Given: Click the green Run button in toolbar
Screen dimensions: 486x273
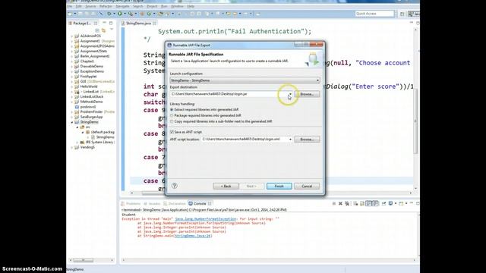Looking at the screenshot, I should click(120, 14).
